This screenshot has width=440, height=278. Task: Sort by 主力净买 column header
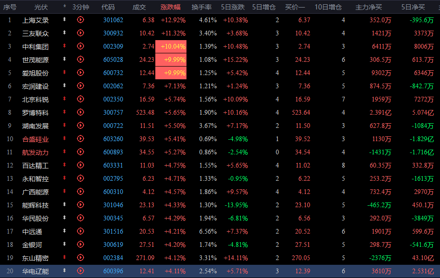click(x=368, y=7)
